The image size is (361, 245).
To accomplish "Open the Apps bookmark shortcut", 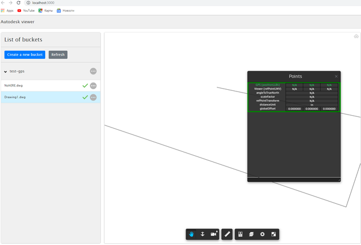I will 7,11.
